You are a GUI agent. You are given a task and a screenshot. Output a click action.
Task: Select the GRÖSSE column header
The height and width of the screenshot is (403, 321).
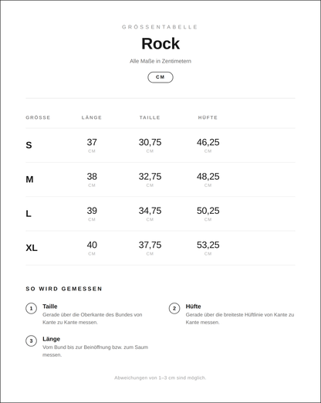coord(38,117)
